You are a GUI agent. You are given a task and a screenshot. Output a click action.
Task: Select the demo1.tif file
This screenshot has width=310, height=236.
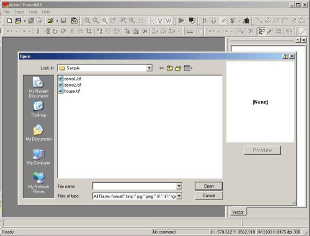[70, 79]
